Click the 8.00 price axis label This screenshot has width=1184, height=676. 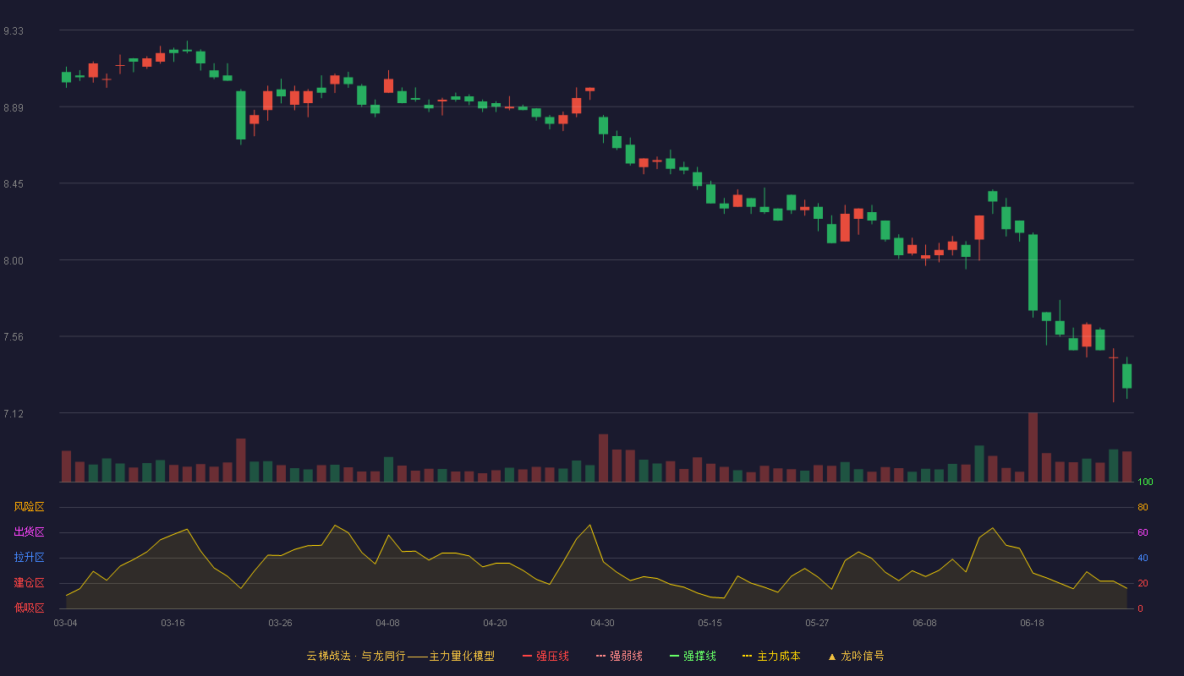14,261
